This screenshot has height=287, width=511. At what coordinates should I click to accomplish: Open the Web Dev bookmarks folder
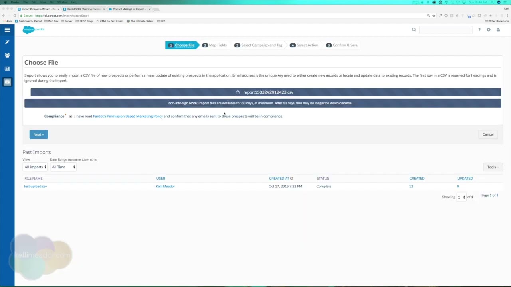tap(51, 21)
